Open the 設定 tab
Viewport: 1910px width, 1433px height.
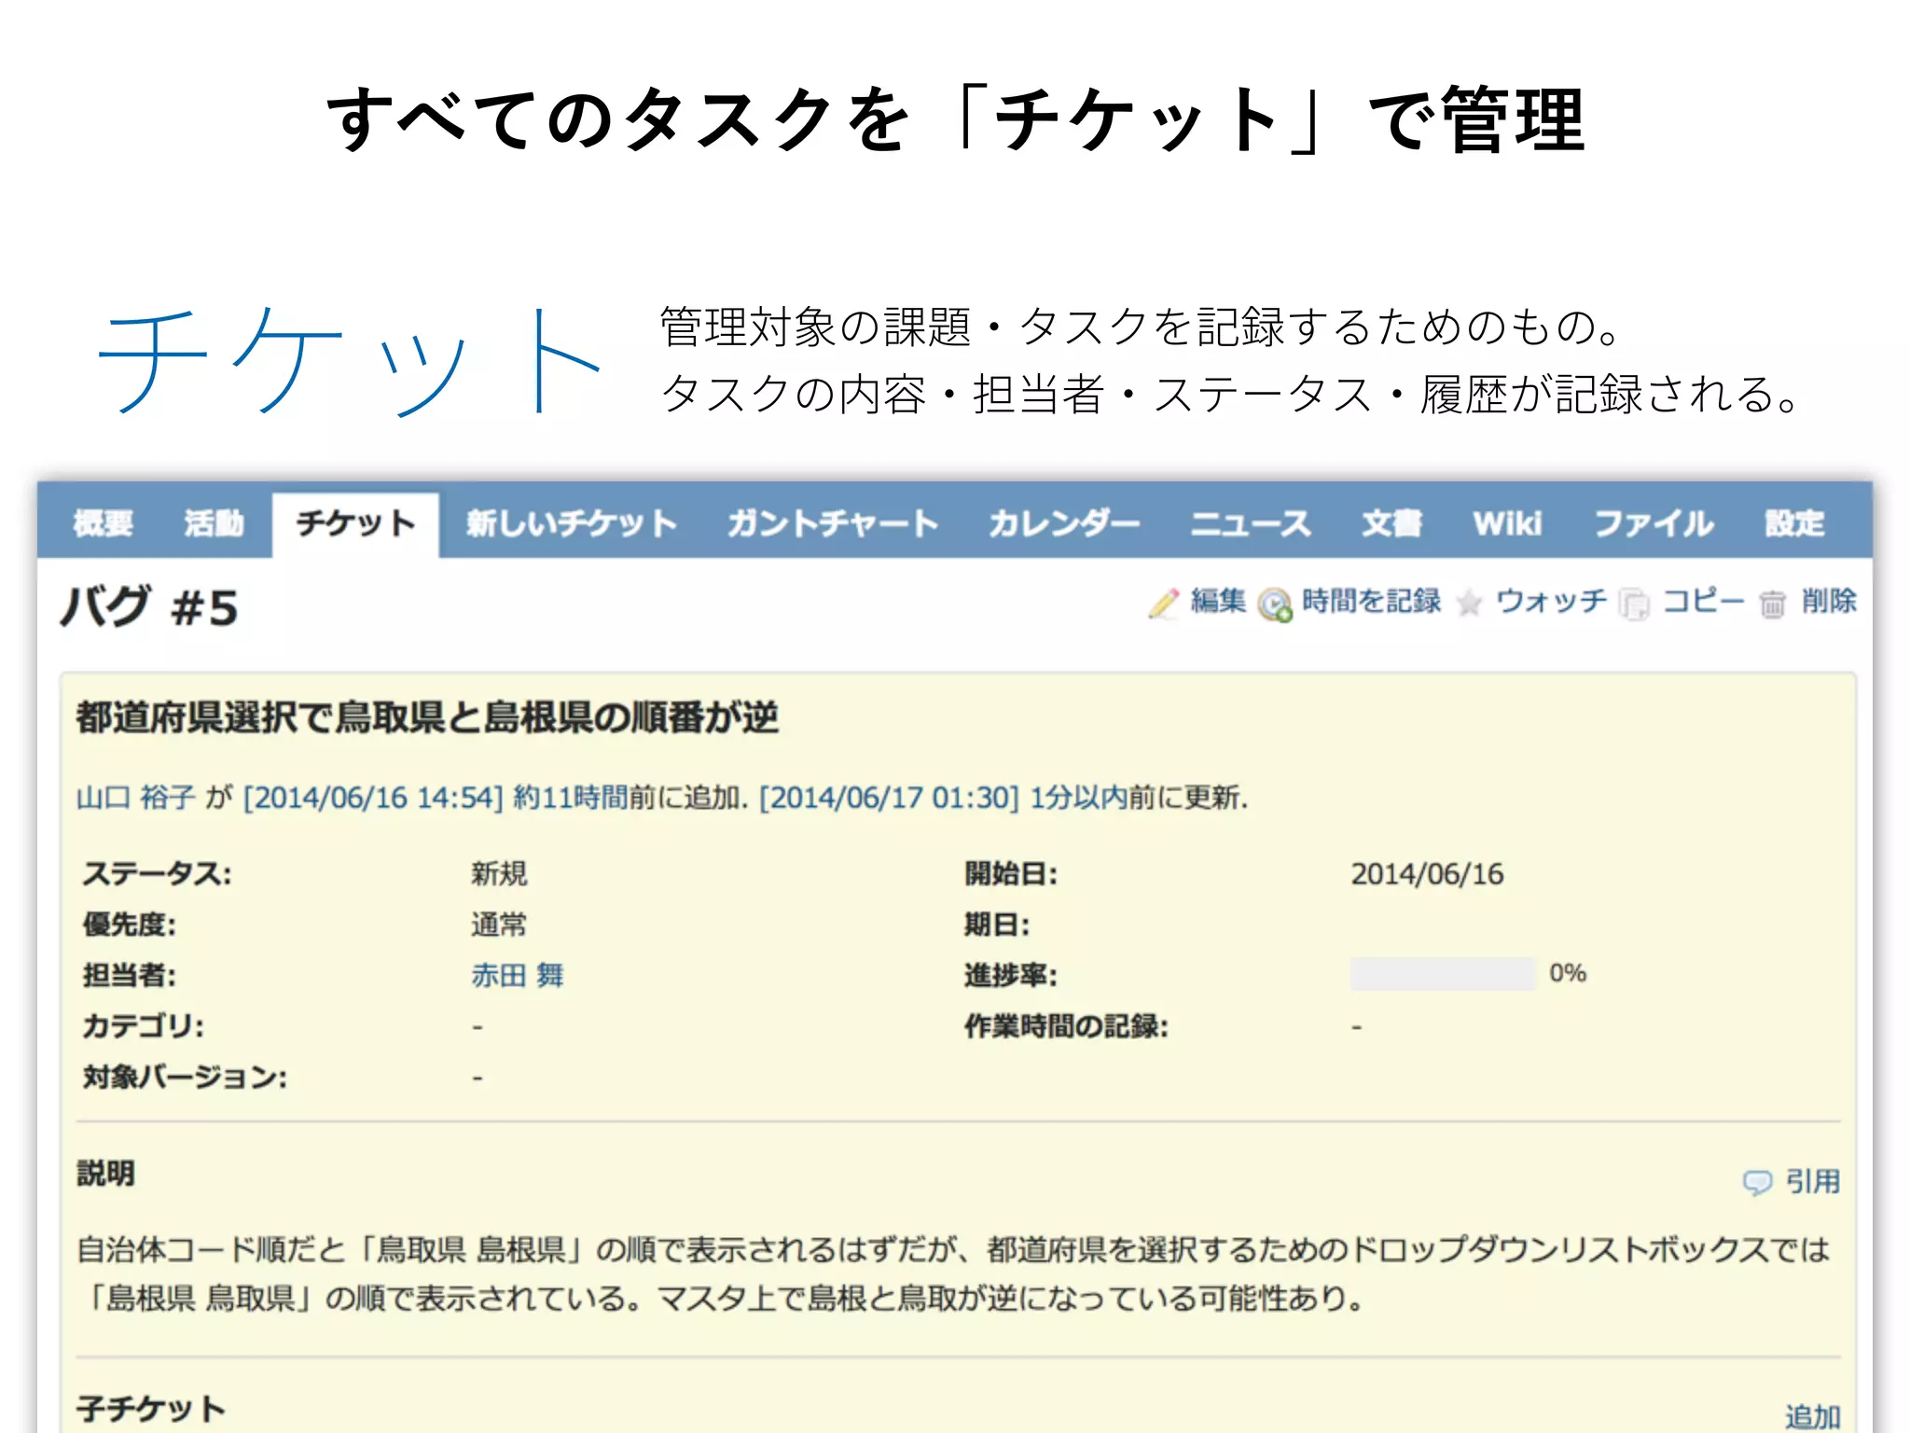[x=1794, y=523]
